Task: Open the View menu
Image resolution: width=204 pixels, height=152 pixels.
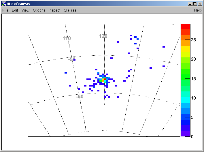Action: [25, 10]
